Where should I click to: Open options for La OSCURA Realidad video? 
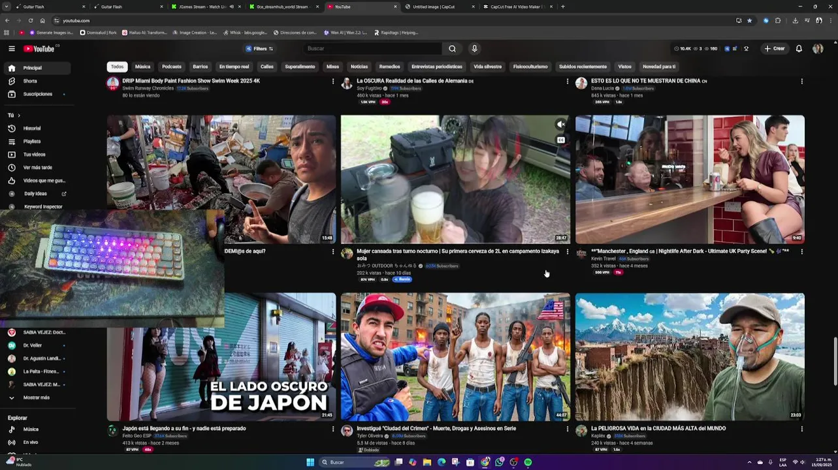(x=567, y=82)
